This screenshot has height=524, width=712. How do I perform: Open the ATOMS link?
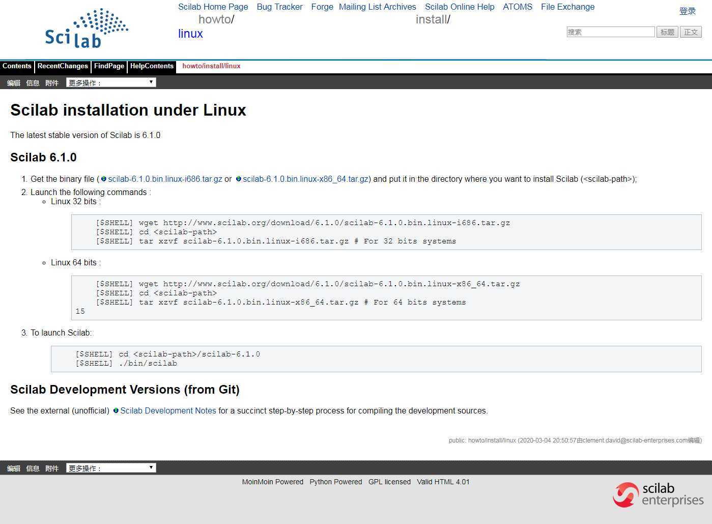pos(518,7)
